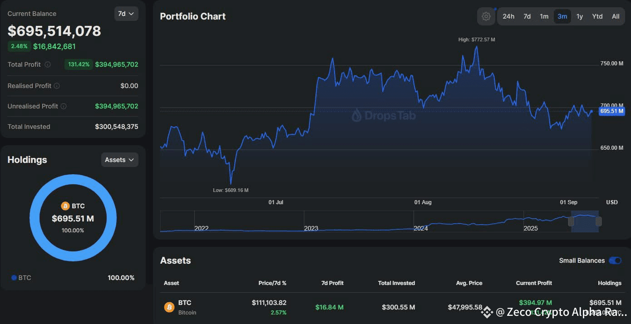631x324 pixels.
Task: Click BTC icon inside holdings donut
Action: point(65,206)
